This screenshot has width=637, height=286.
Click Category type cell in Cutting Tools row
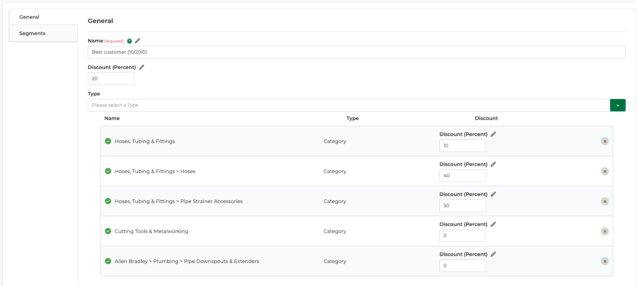coord(335,231)
